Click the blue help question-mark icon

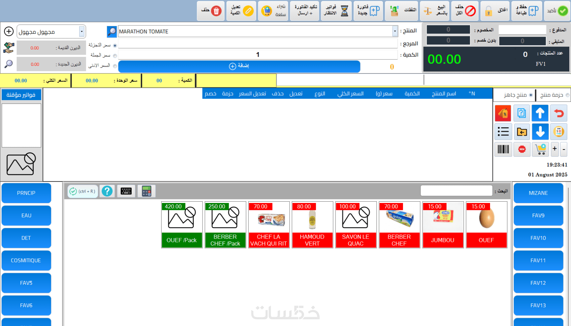[107, 191]
